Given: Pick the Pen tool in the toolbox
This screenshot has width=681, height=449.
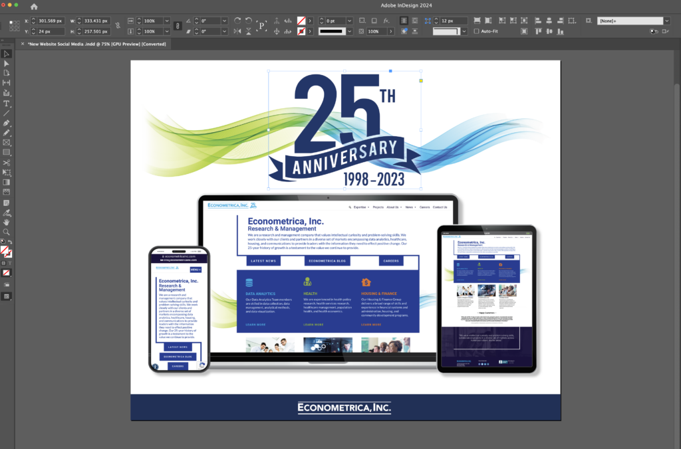Looking at the screenshot, I should coord(7,123).
